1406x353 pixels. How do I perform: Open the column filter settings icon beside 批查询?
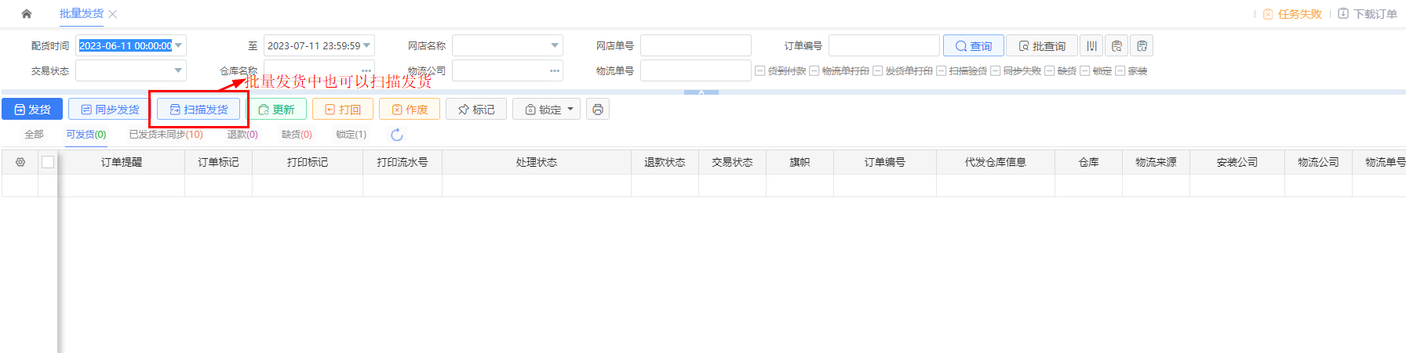click(x=1091, y=46)
